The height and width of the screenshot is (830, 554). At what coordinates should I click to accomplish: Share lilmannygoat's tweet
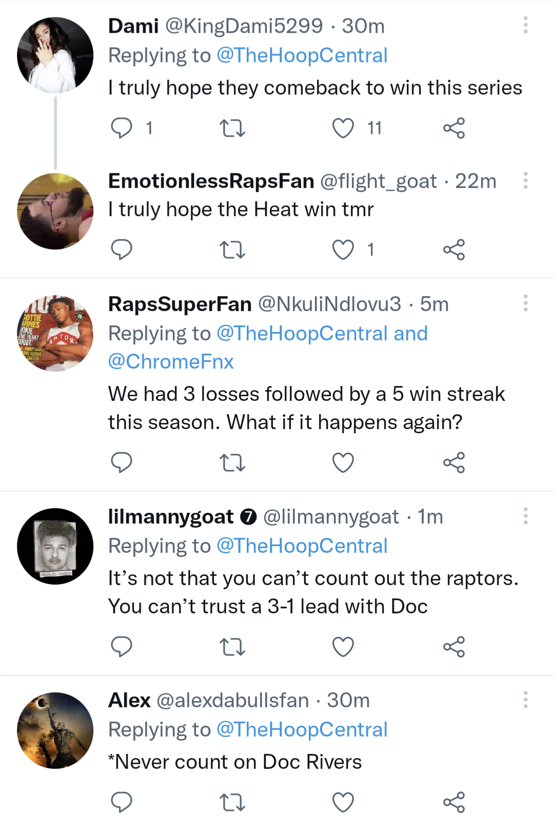454,647
